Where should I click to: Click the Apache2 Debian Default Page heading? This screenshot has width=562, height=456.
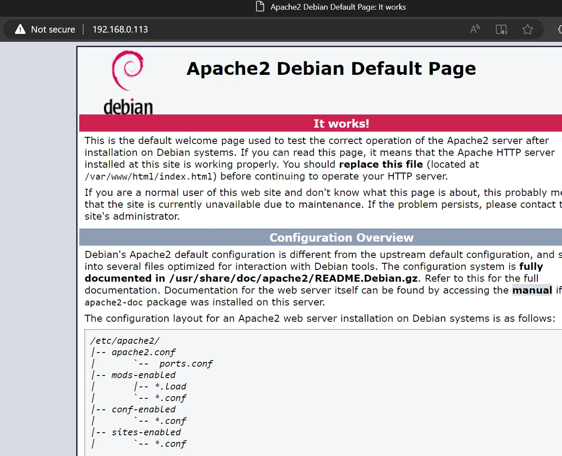coord(331,69)
